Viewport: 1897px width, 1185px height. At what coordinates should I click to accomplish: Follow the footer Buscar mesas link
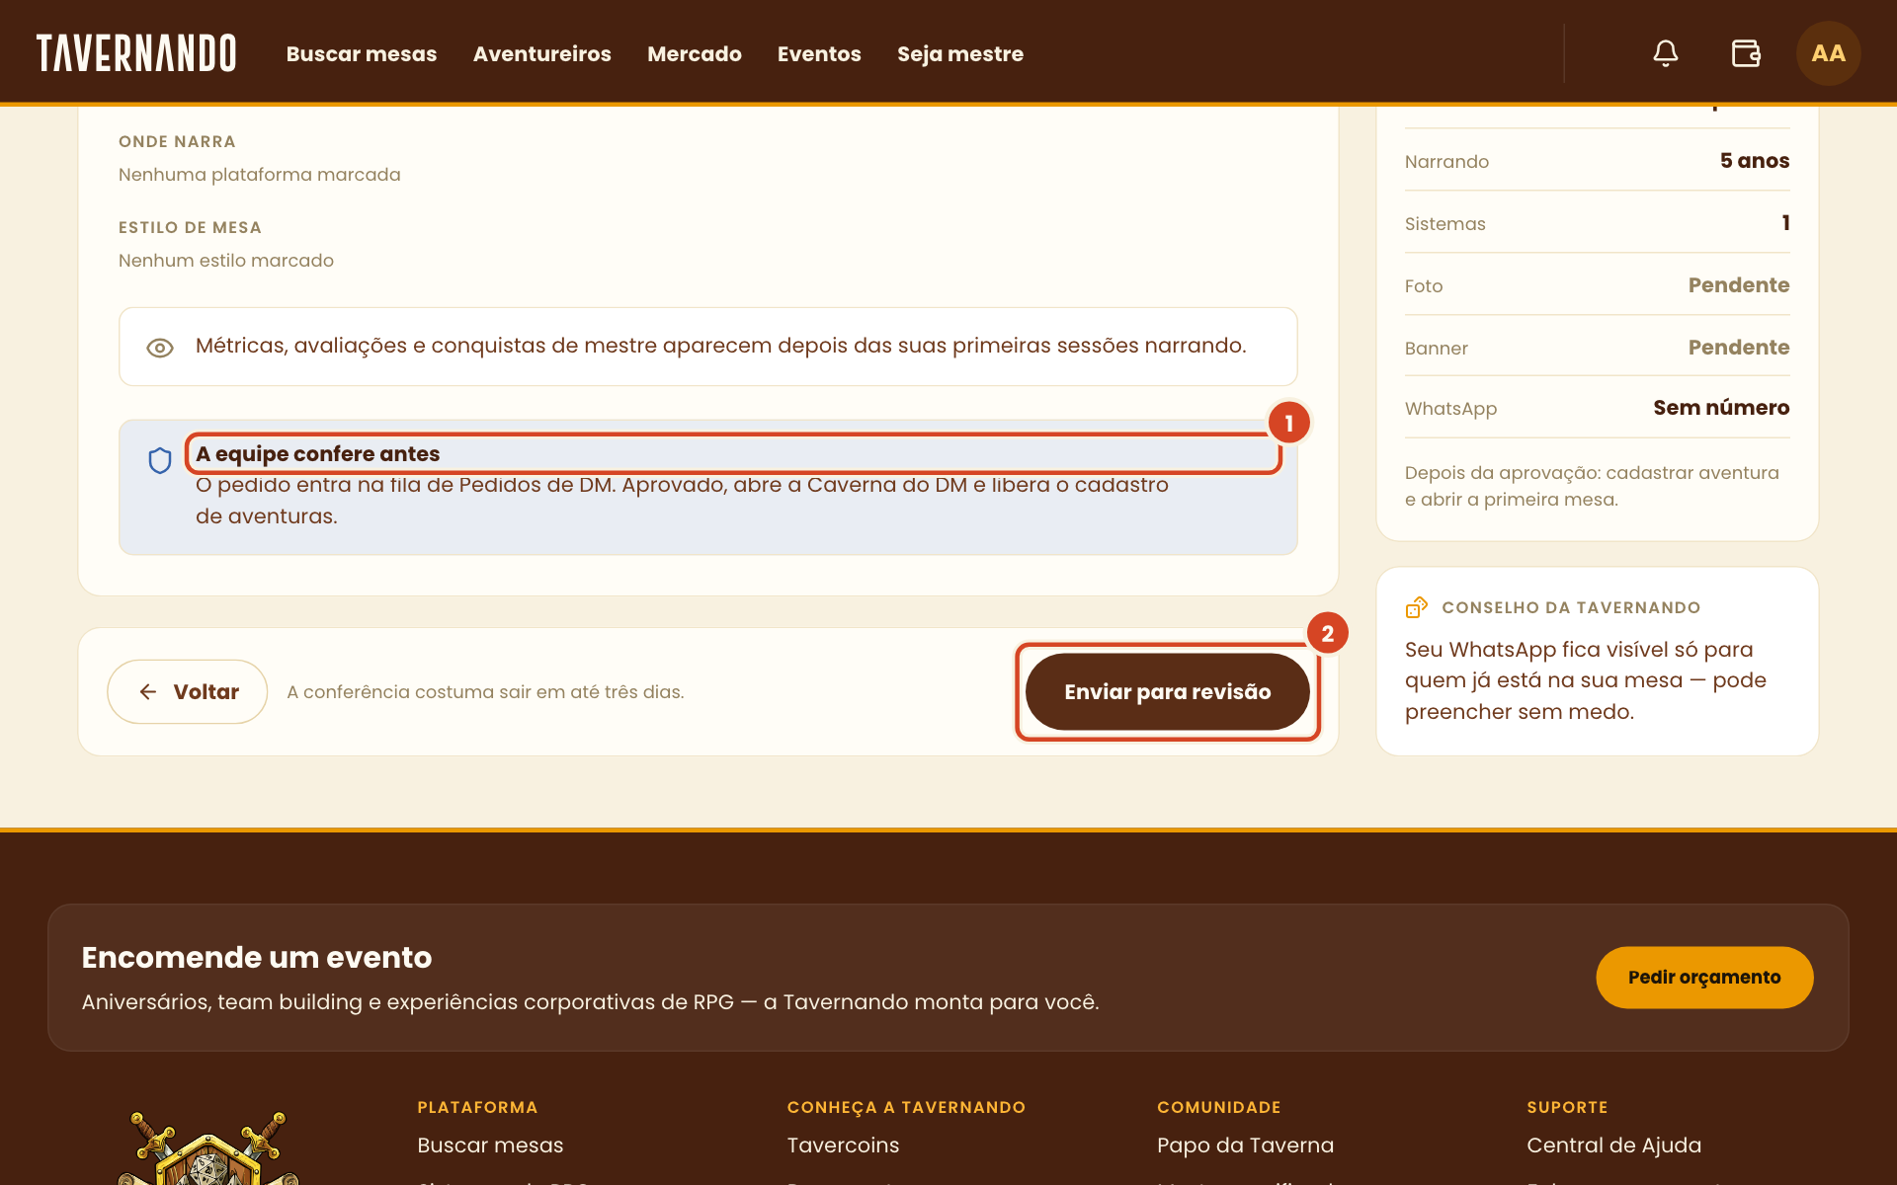tap(490, 1145)
